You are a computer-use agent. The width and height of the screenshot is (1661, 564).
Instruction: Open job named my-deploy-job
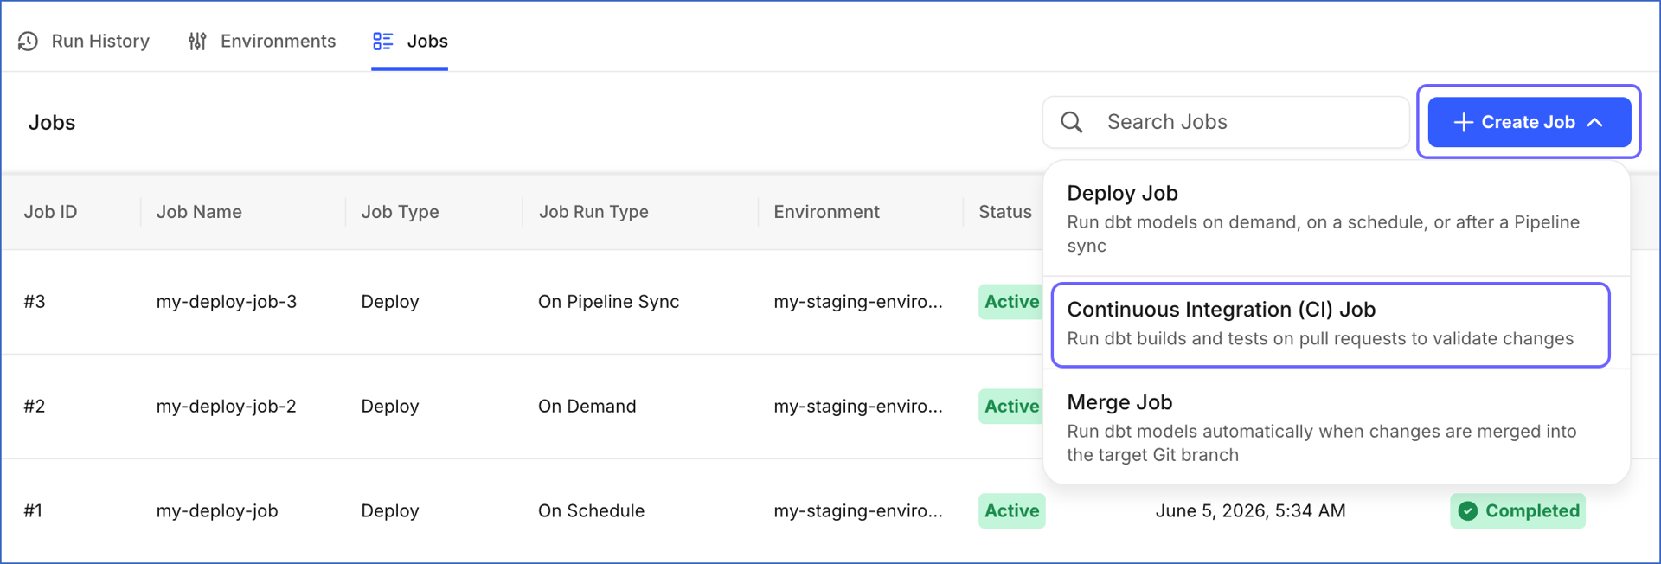tap(217, 511)
